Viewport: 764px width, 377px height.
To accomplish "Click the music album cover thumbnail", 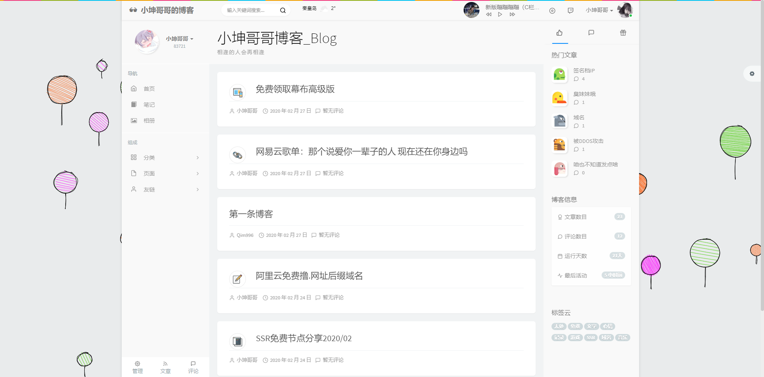I will pyautogui.click(x=472, y=10).
